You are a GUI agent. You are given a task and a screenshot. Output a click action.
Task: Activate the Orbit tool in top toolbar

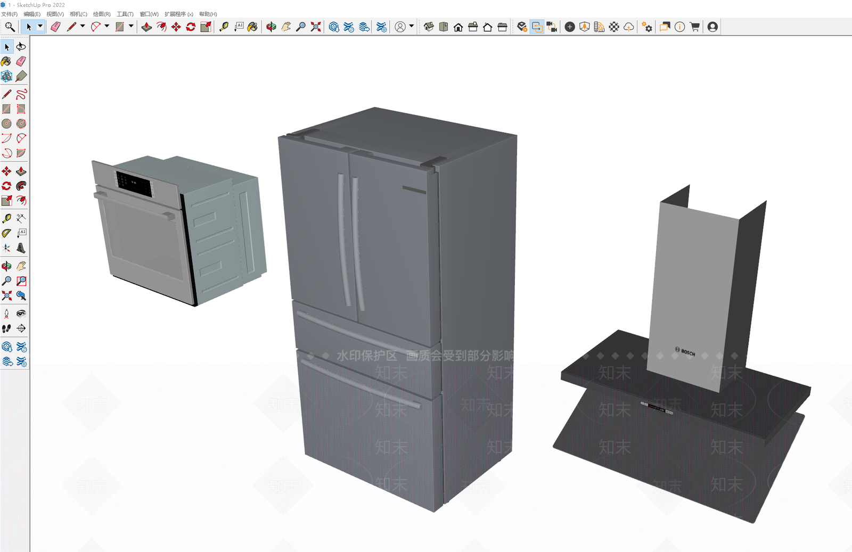271,27
